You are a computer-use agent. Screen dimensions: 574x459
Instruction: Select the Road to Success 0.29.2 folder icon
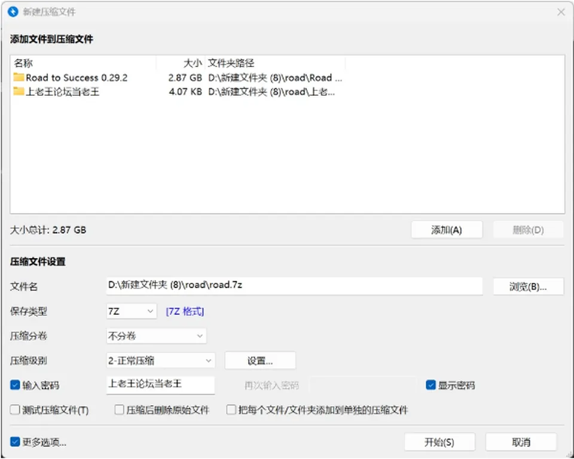tap(19, 77)
